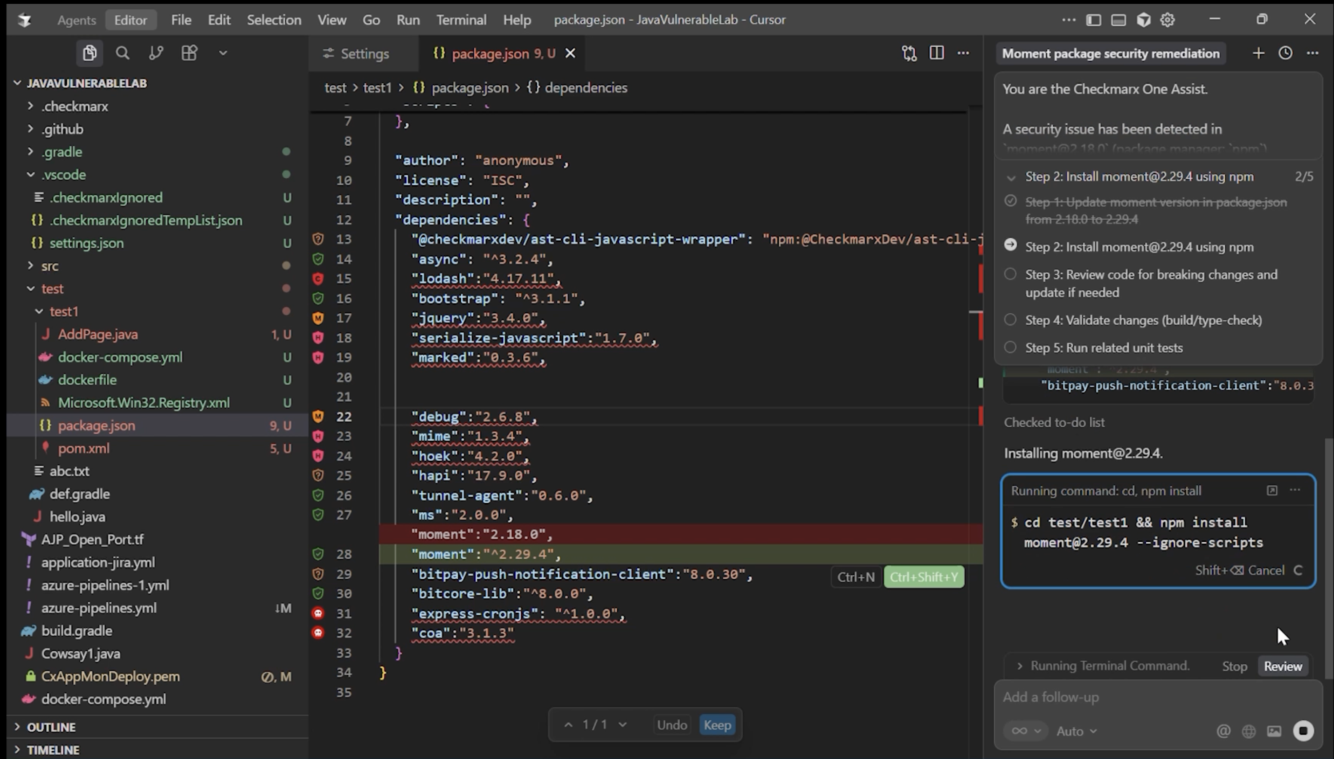Open the Terminal menu
This screenshot has width=1334, height=759.
(461, 19)
